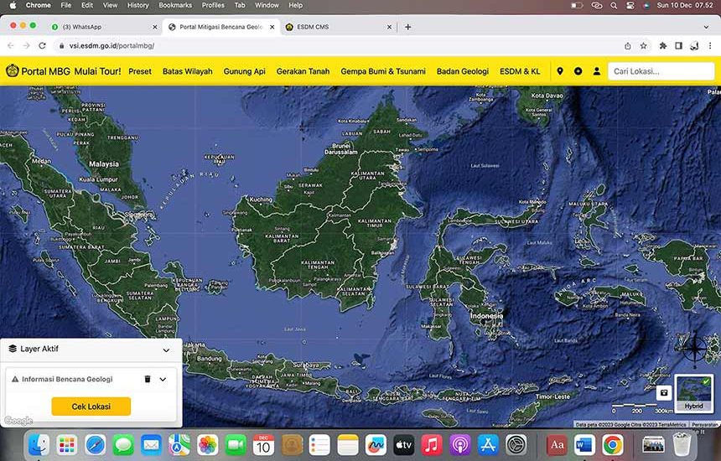Viewport: 721px width, 461px height.
Task: Click the location pin icon in yellow navbar
Action: tap(559, 71)
